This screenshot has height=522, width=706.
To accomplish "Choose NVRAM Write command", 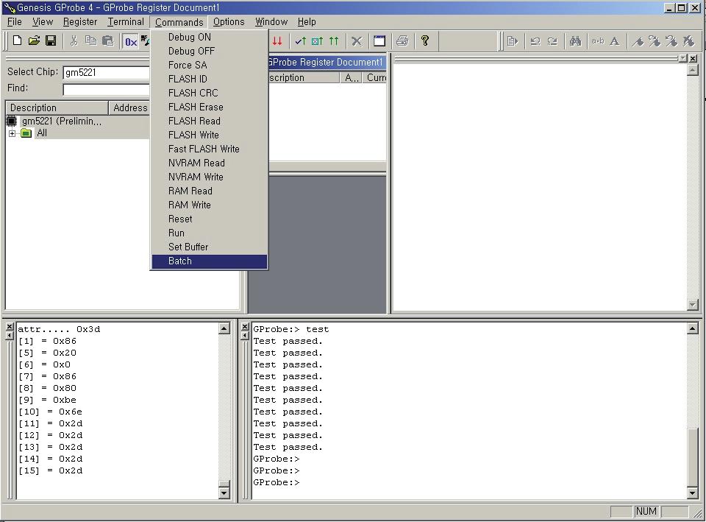I will pyautogui.click(x=210, y=177).
